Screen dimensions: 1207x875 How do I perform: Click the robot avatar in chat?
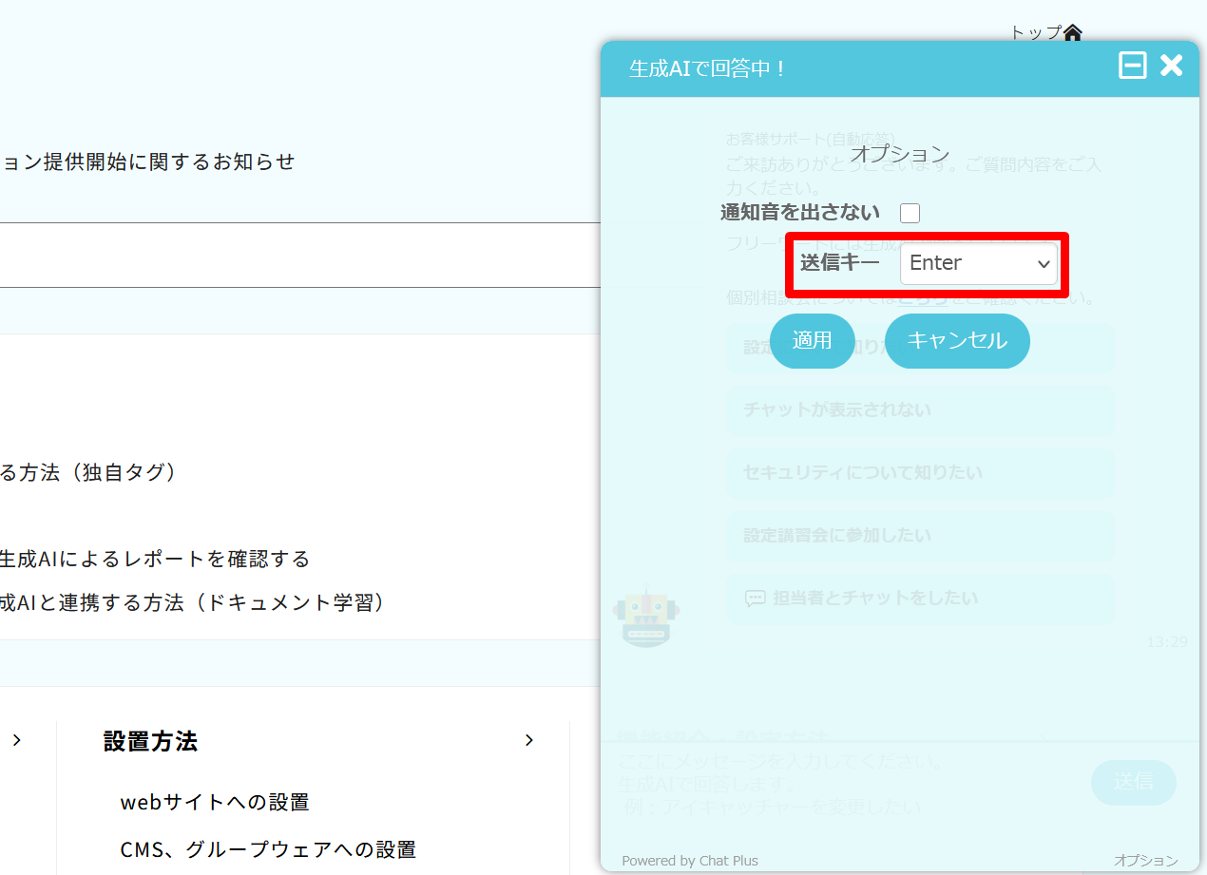tap(646, 615)
